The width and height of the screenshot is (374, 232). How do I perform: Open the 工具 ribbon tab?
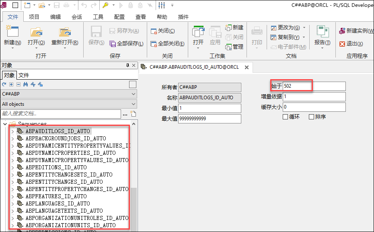pyautogui.click(x=98, y=17)
